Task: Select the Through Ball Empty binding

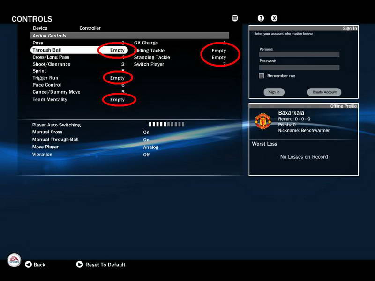Action: [x=117, y=50]
